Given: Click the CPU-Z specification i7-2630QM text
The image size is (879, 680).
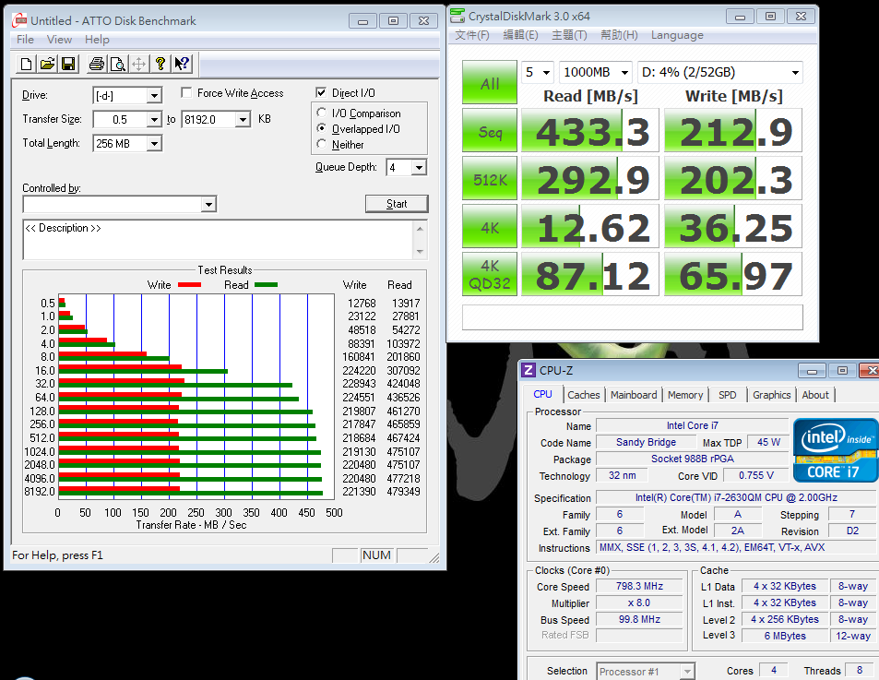Looking at the screenshot, I should (x=736, y=498).
